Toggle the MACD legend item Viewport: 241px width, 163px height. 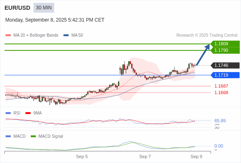[x=16, y=136]
